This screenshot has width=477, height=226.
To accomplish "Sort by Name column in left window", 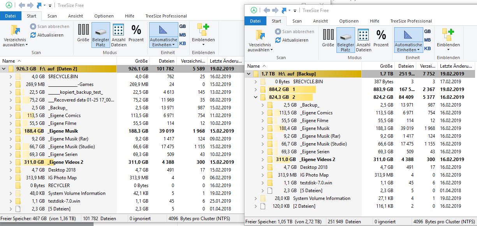I will [x=58, y=61].
